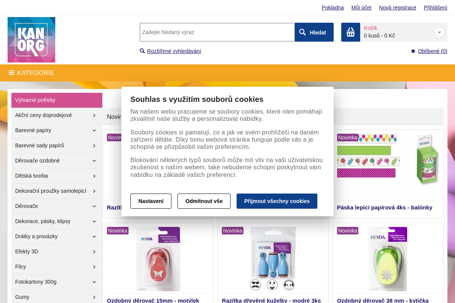The width and height of the screenshot is (455, 303).
Task: Click the Přihlášení link
Action: (436, 8)
